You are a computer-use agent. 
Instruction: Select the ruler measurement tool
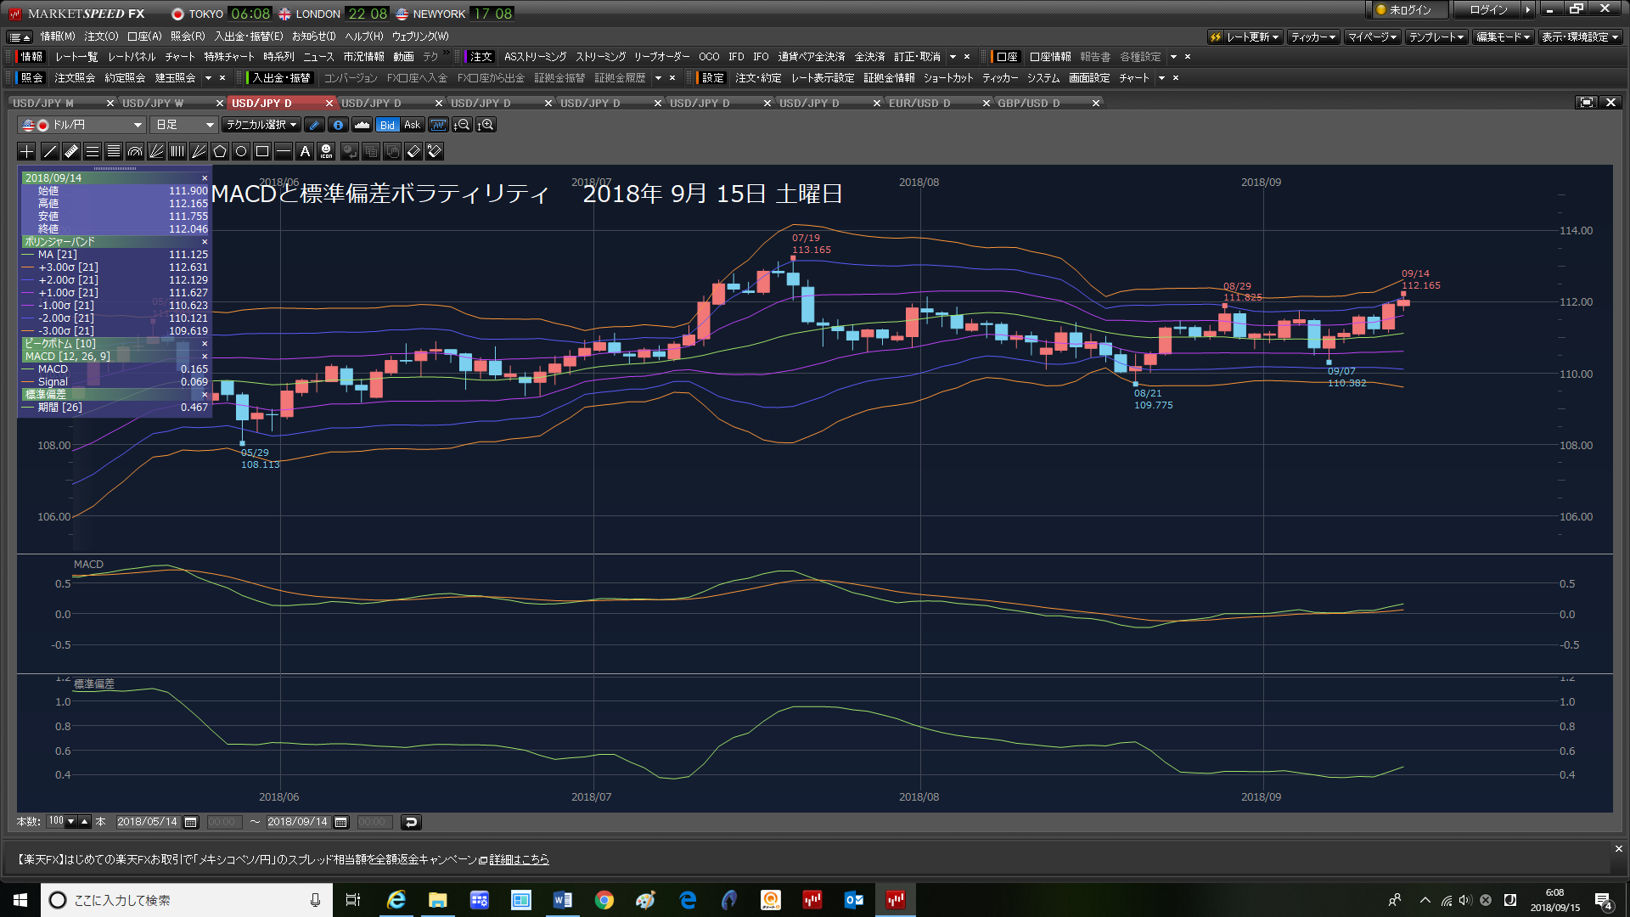pyautogui.click(x=70, y=151)
